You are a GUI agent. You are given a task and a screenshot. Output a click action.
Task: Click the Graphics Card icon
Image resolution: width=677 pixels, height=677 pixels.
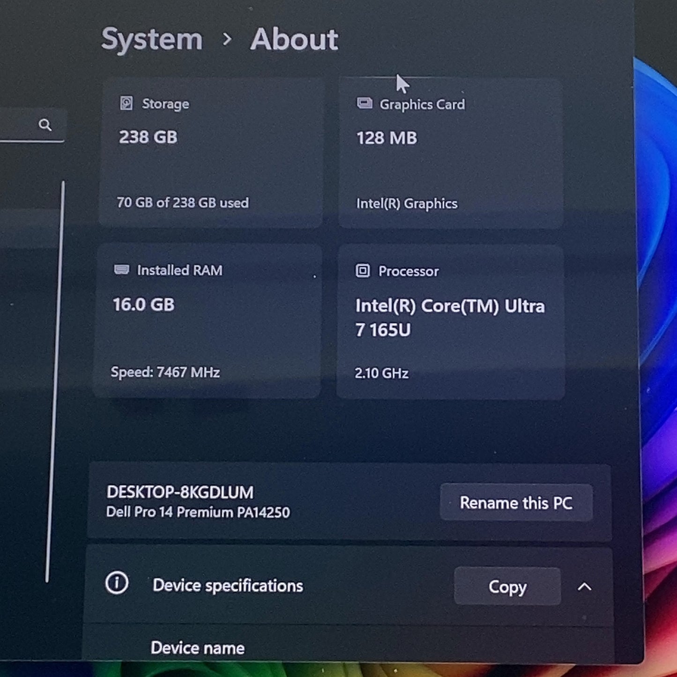(x=365, y=103)
